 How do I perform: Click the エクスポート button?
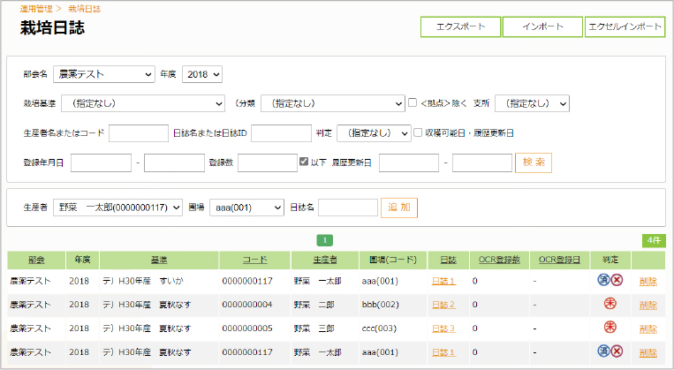coord(461,26)
